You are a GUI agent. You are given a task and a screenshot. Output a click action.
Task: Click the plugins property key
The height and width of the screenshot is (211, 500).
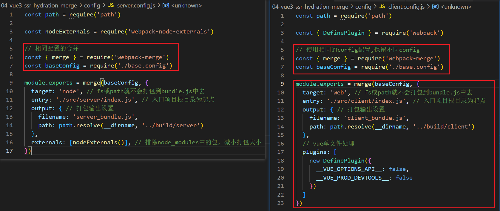314,152
